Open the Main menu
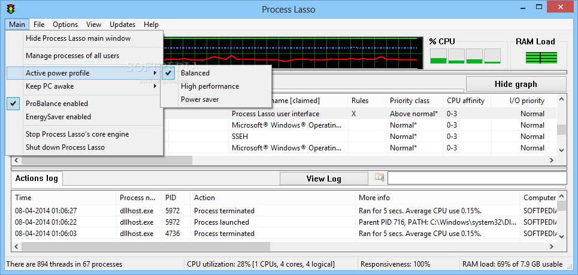 click(x=17, y=25)
